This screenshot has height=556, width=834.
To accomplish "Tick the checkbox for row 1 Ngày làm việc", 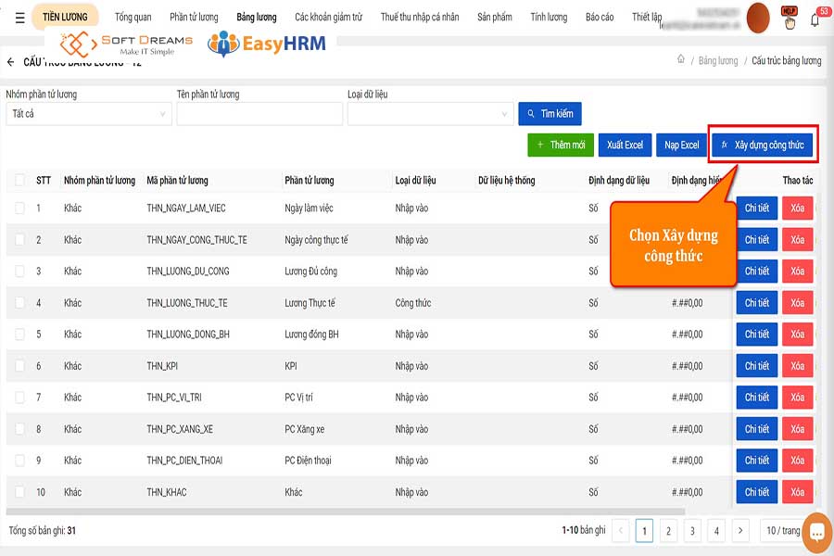I will click(20, 208).
